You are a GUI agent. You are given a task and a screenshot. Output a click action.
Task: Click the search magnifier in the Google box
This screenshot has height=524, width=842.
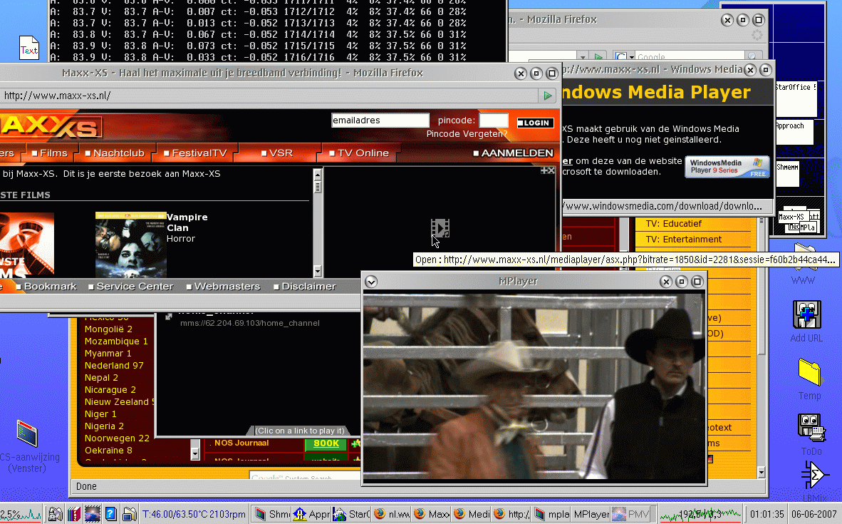click(752, 56)
